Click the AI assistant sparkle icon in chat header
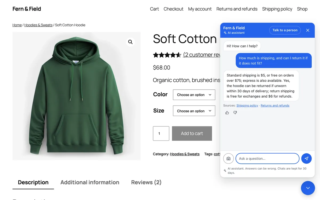Viewport: 320px width, 200px height. pyautogui.click(x=225, y=33)
